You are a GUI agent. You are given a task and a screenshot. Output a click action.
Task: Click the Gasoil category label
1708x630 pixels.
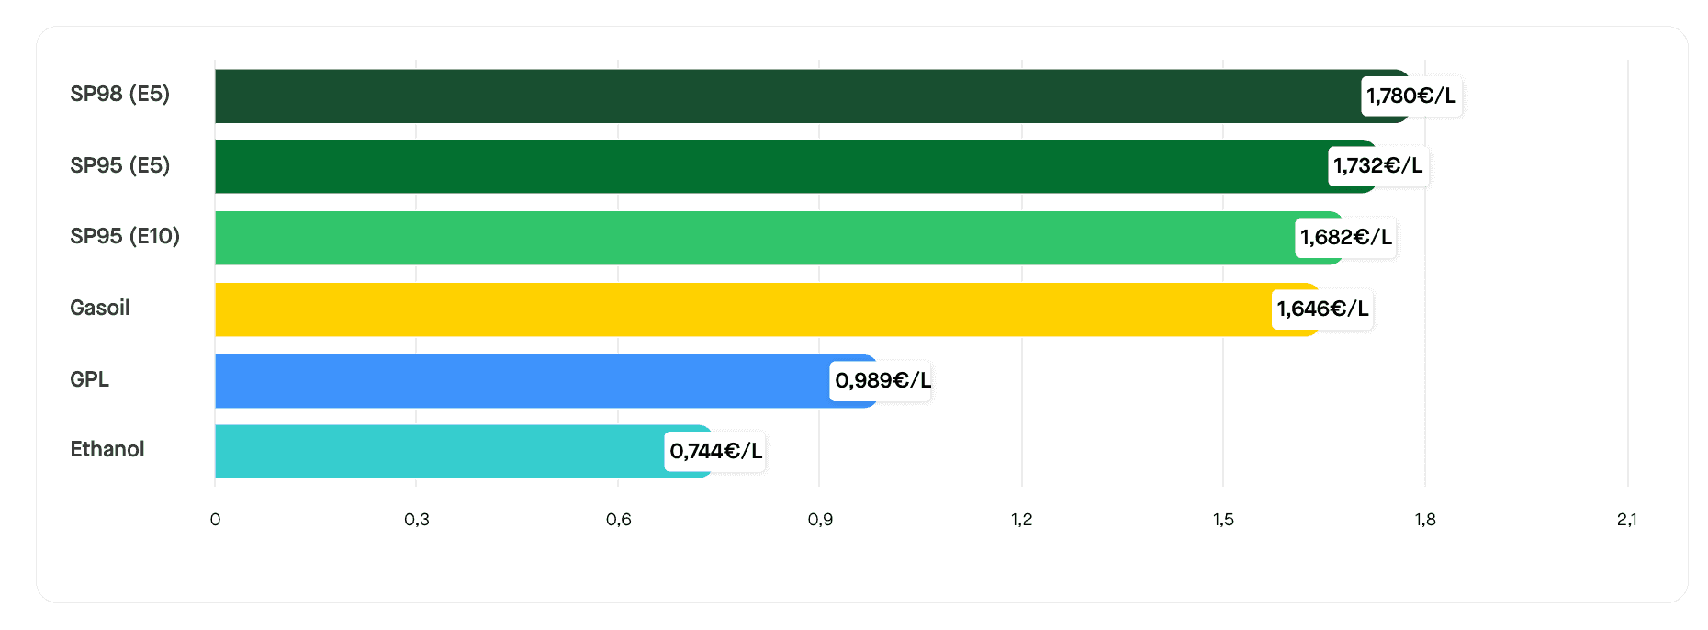[100, 309]
